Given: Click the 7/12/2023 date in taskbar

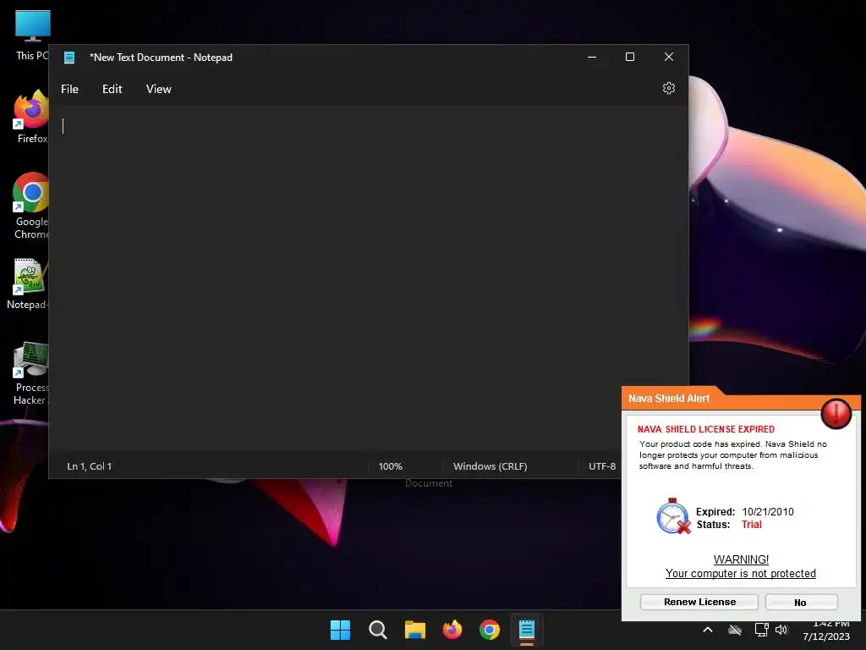Looking at the screenshot, I should click(826, 636).
